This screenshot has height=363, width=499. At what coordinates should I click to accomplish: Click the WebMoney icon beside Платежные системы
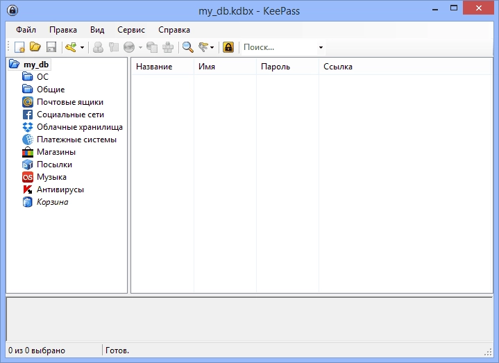[28, 140]
